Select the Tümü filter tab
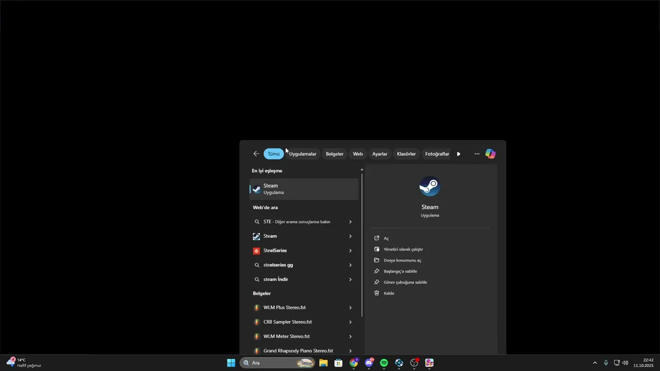Image resolution: width=660 pixels, height=371 pixels. pos(273,154)
